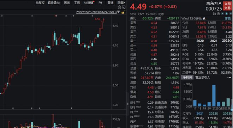Click the 涨停 limit-up price 4.91
233x128 pixels.
click(x=150, y=97)
